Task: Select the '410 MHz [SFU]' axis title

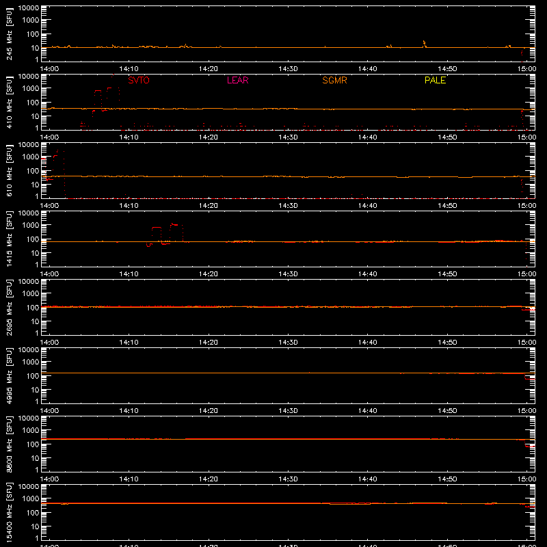Action: (9, 102)
